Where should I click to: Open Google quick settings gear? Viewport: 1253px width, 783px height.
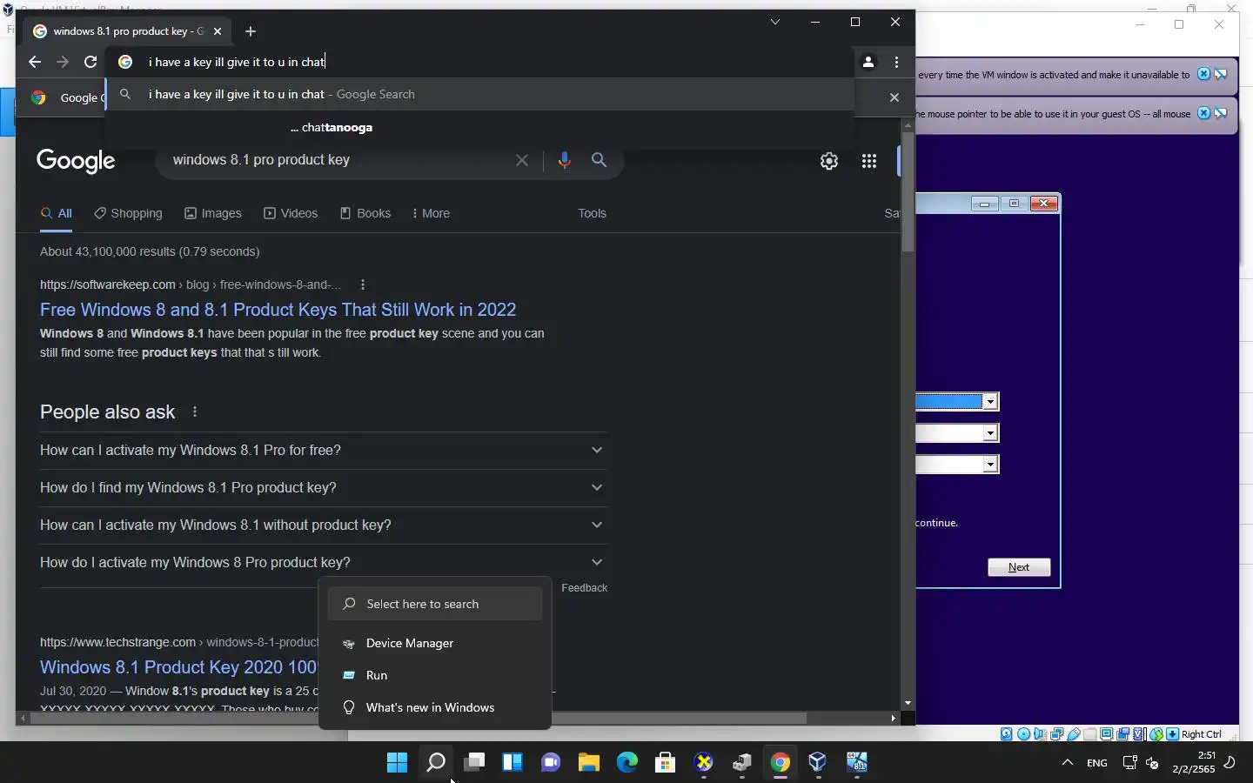[829, 161]
